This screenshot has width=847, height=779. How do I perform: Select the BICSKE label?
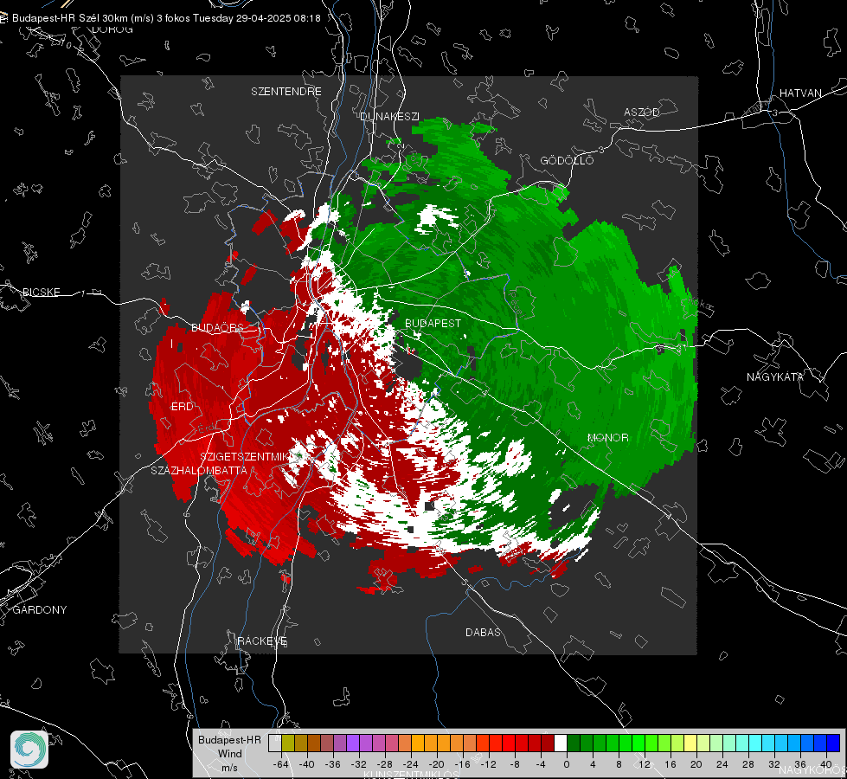coord(41,292)
